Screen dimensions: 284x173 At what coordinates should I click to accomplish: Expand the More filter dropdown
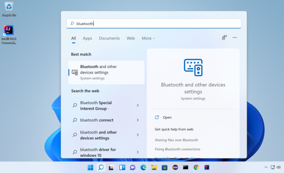point(149,38)
